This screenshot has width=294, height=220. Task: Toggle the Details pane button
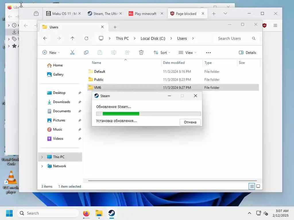tap(247, 53)
